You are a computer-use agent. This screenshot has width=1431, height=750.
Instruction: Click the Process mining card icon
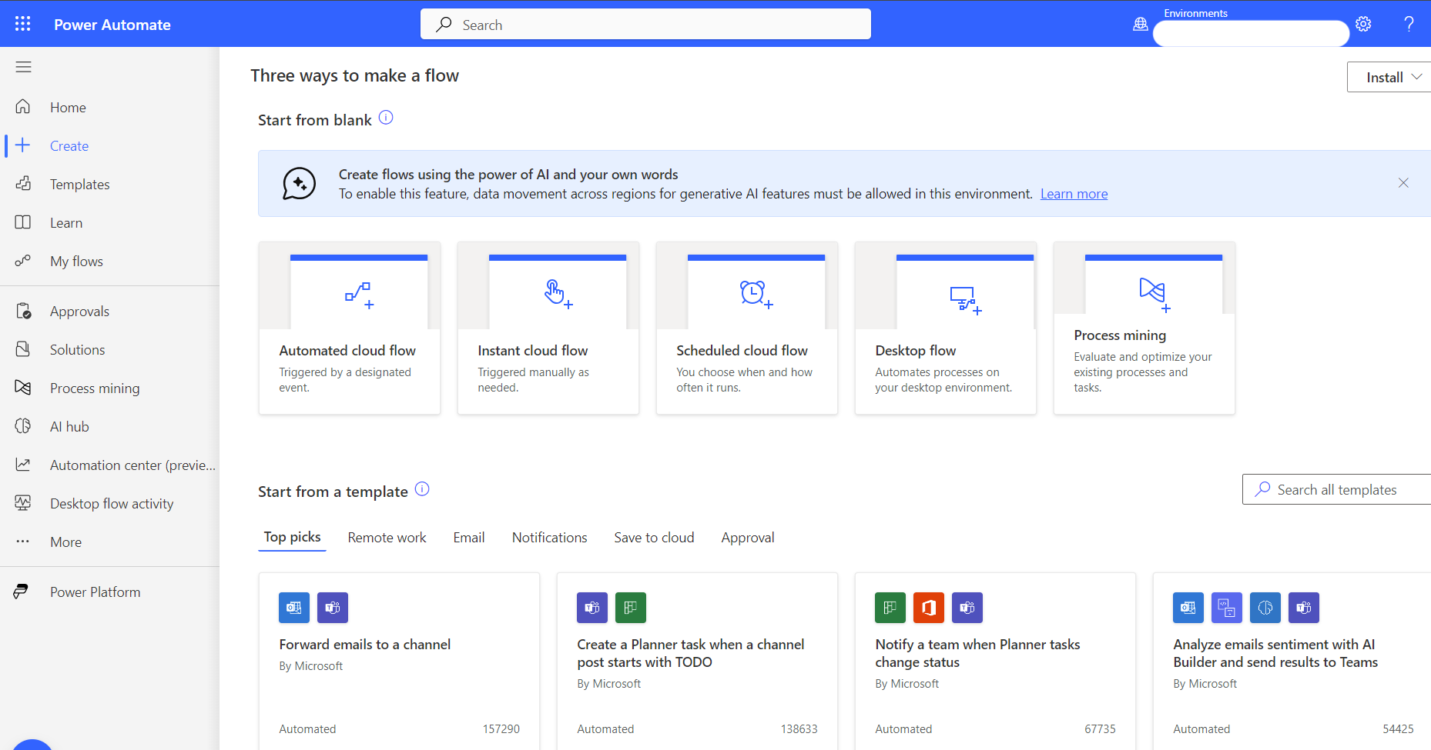[1155, 295]
